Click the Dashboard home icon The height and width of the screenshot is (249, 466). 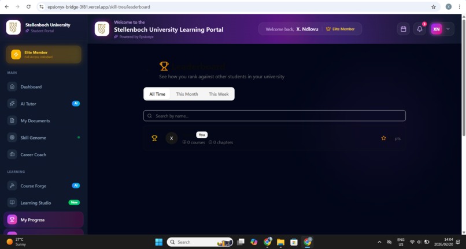pos(12,86)
